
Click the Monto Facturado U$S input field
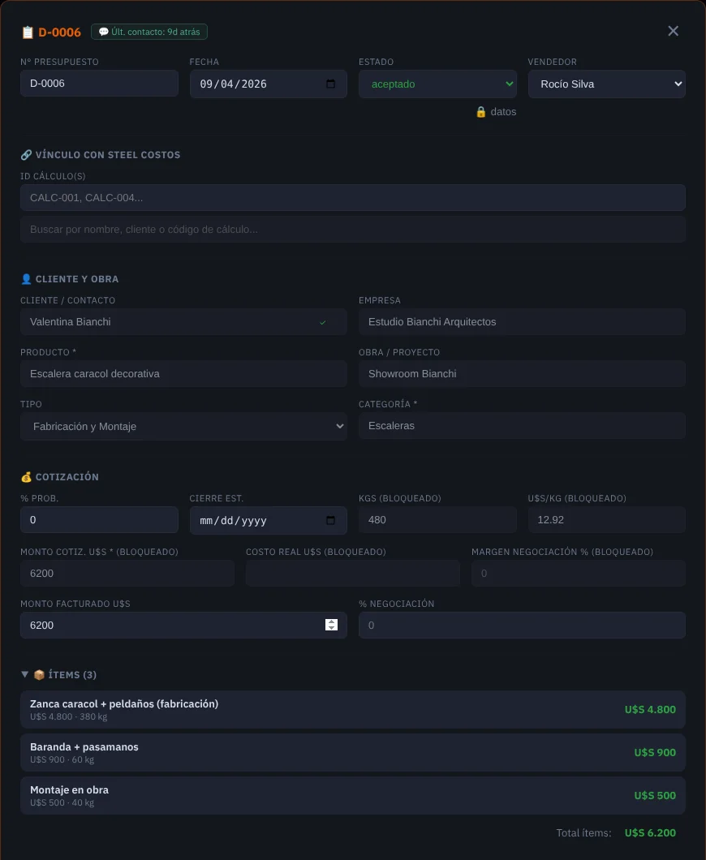pyautogui.click(x=183, y=626)
